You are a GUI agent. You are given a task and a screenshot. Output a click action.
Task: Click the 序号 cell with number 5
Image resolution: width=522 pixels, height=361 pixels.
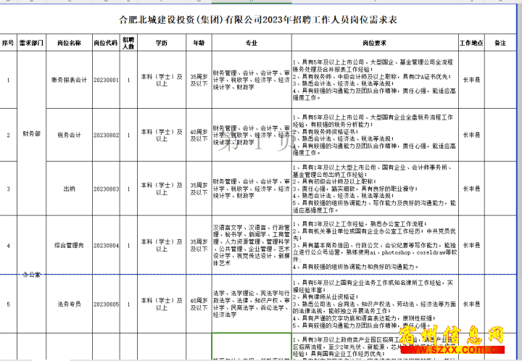coord(8,304)
